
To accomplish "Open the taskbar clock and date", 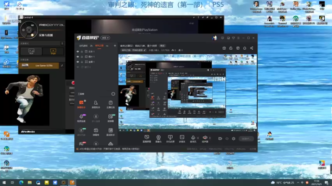I will pos(316,183).
